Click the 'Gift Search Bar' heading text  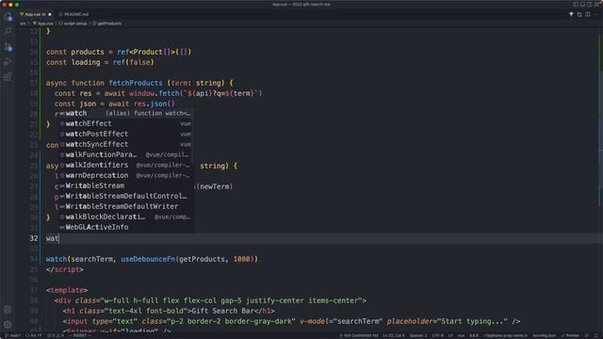(222, 311)
